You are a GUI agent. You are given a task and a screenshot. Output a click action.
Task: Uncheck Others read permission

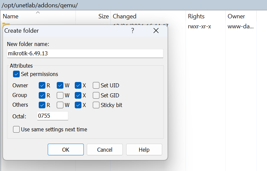[42, 105]
